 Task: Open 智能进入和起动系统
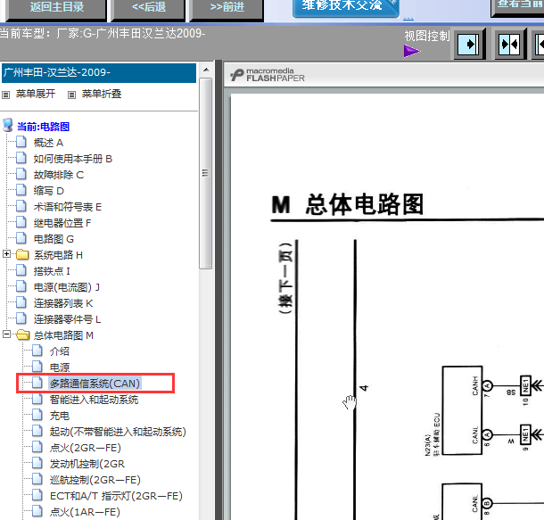point(94,400)
